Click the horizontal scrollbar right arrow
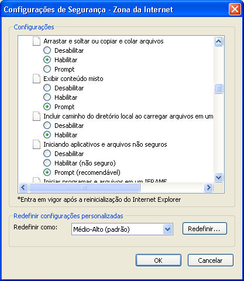This screenshot has width=244, height=281. click(x=208, y=188)
